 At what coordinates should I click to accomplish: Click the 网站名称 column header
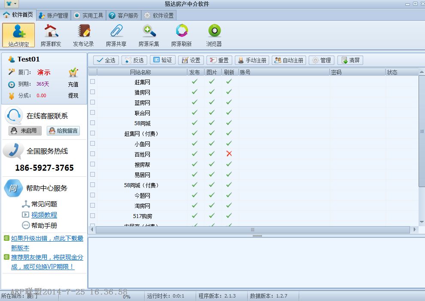click(141, 72)
